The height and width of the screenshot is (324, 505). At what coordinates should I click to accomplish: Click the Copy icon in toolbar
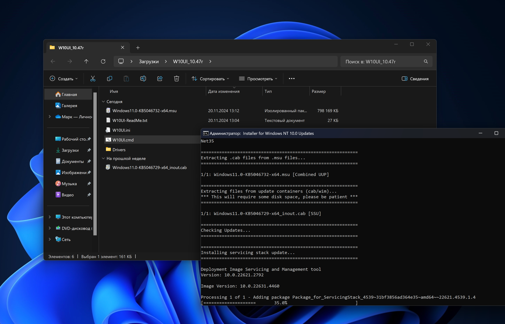[x=110, y=79]
